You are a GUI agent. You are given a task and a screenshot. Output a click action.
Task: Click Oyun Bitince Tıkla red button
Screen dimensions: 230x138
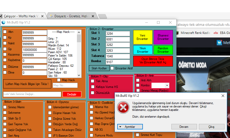coord(153,61)
